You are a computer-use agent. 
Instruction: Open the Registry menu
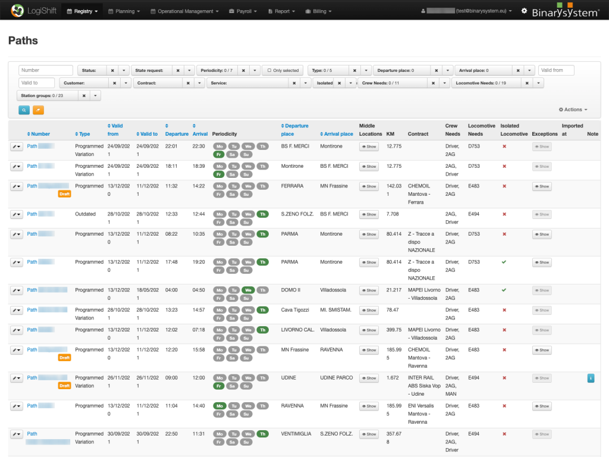(x=82, y=11)
